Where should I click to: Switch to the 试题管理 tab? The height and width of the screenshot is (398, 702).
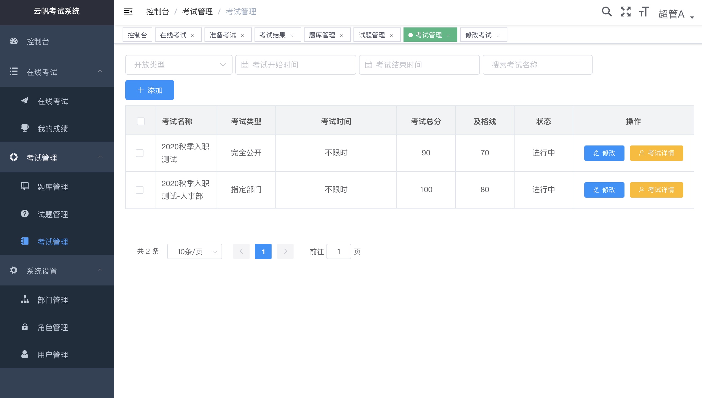[372, 35]
